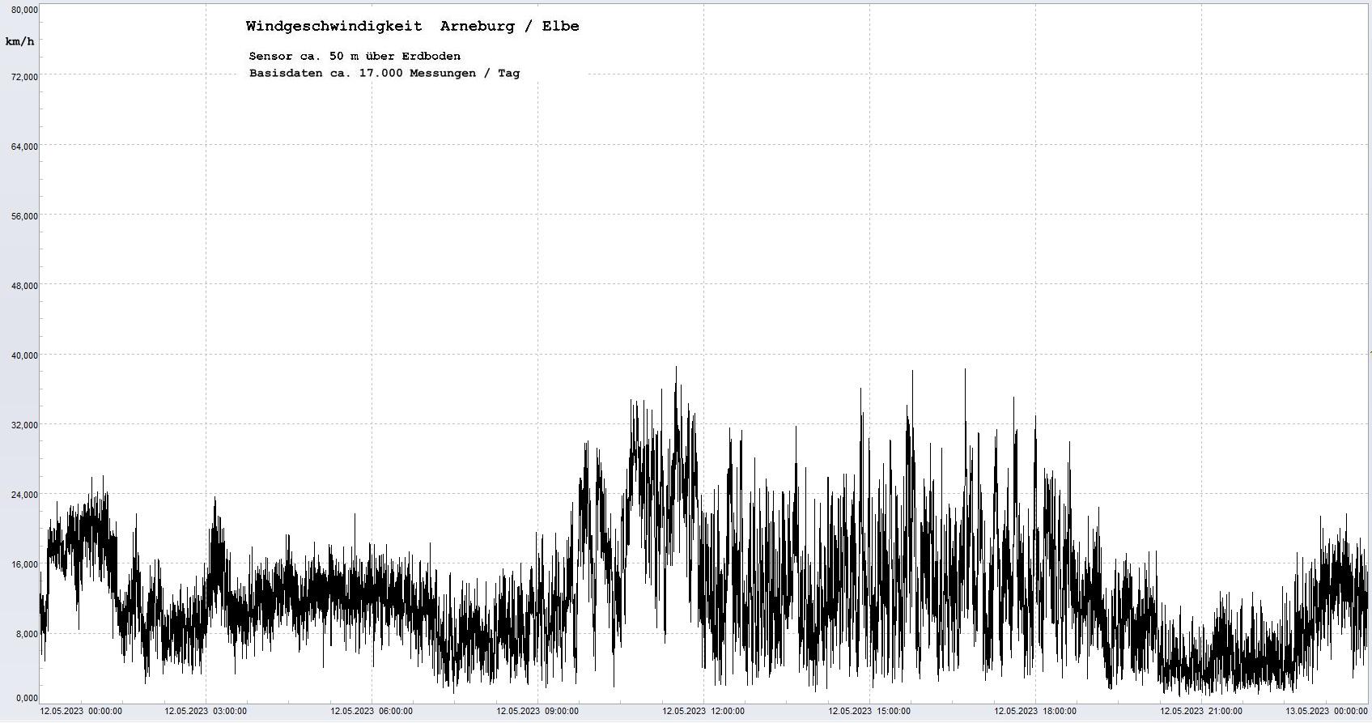Click the 'Basisdaten ca. 17.000 Messungen / Tag' line

(384, 73)
